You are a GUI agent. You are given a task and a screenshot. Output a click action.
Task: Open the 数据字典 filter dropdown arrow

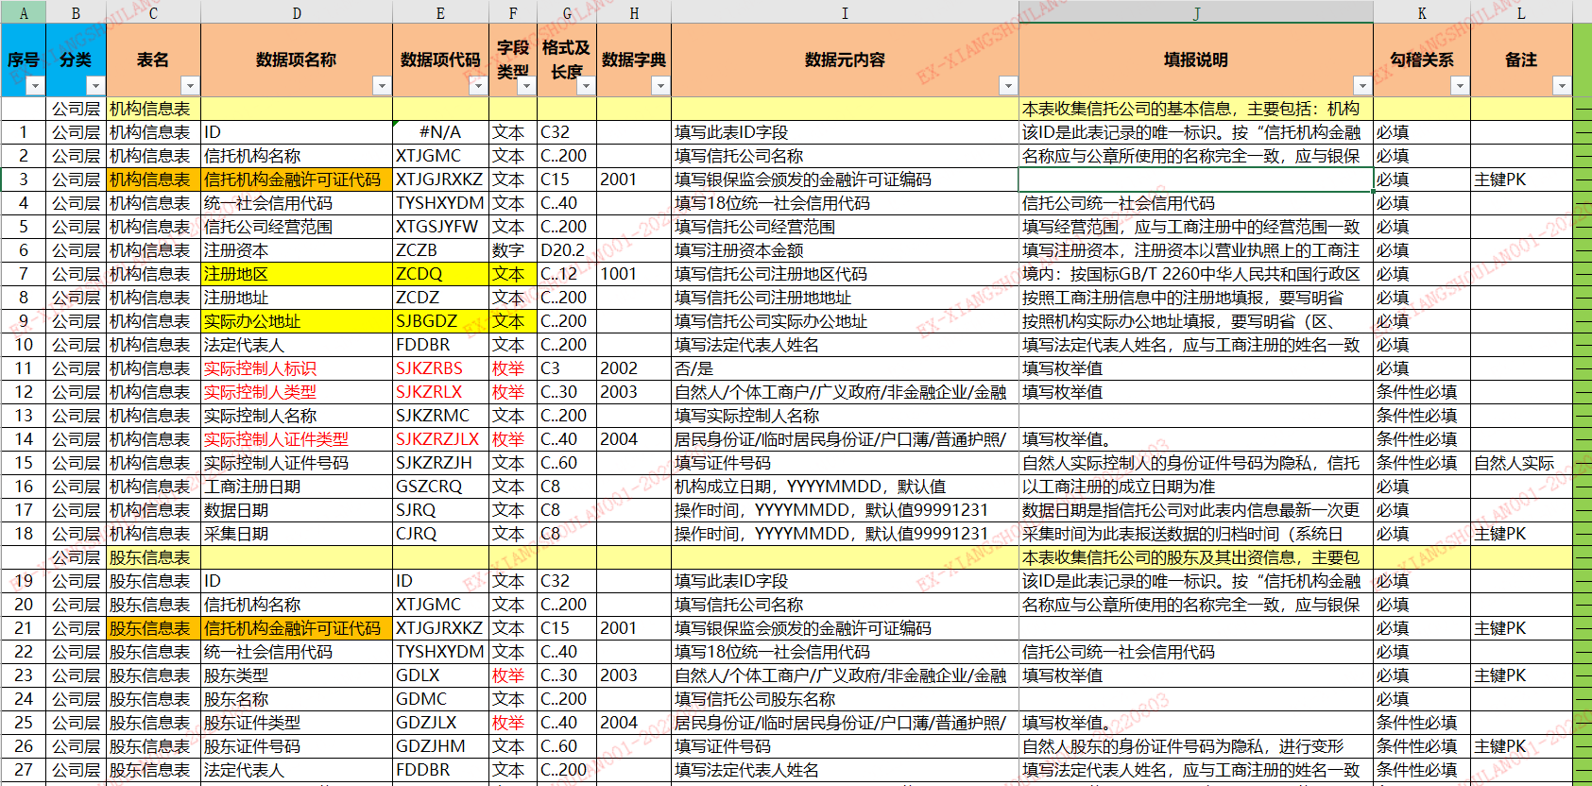point(660,86)
